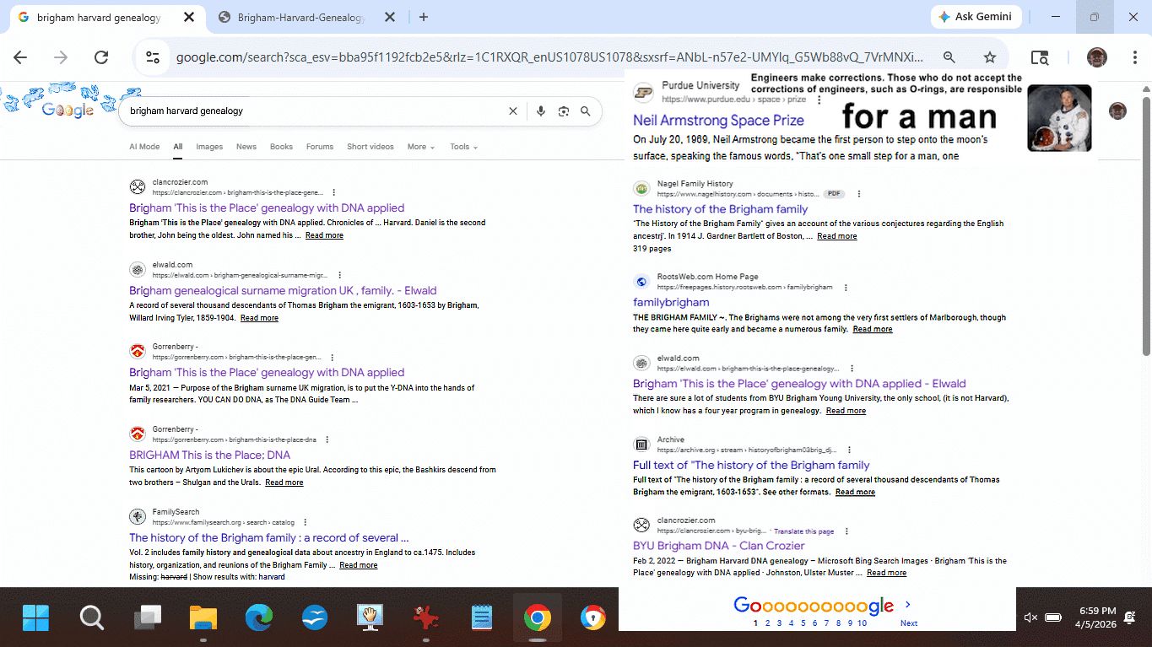Viewport: 1152px width, 647px height.
Task: Open a new browser tab
Action: point(424,17)
